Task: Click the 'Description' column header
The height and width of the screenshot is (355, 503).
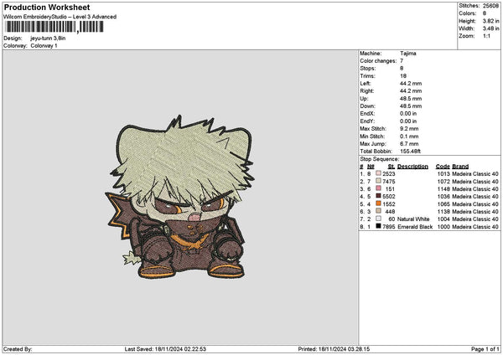Action: coord(412,167)
